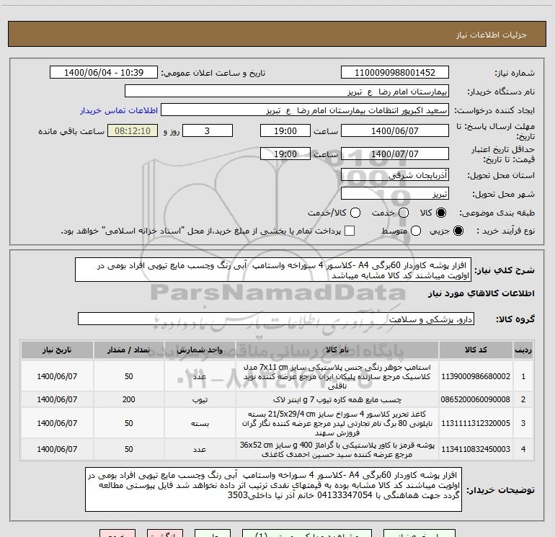Screen dimensions: 555x537
Task: Click the چسب مایع همه کاره item name
Action: [337, 399]
